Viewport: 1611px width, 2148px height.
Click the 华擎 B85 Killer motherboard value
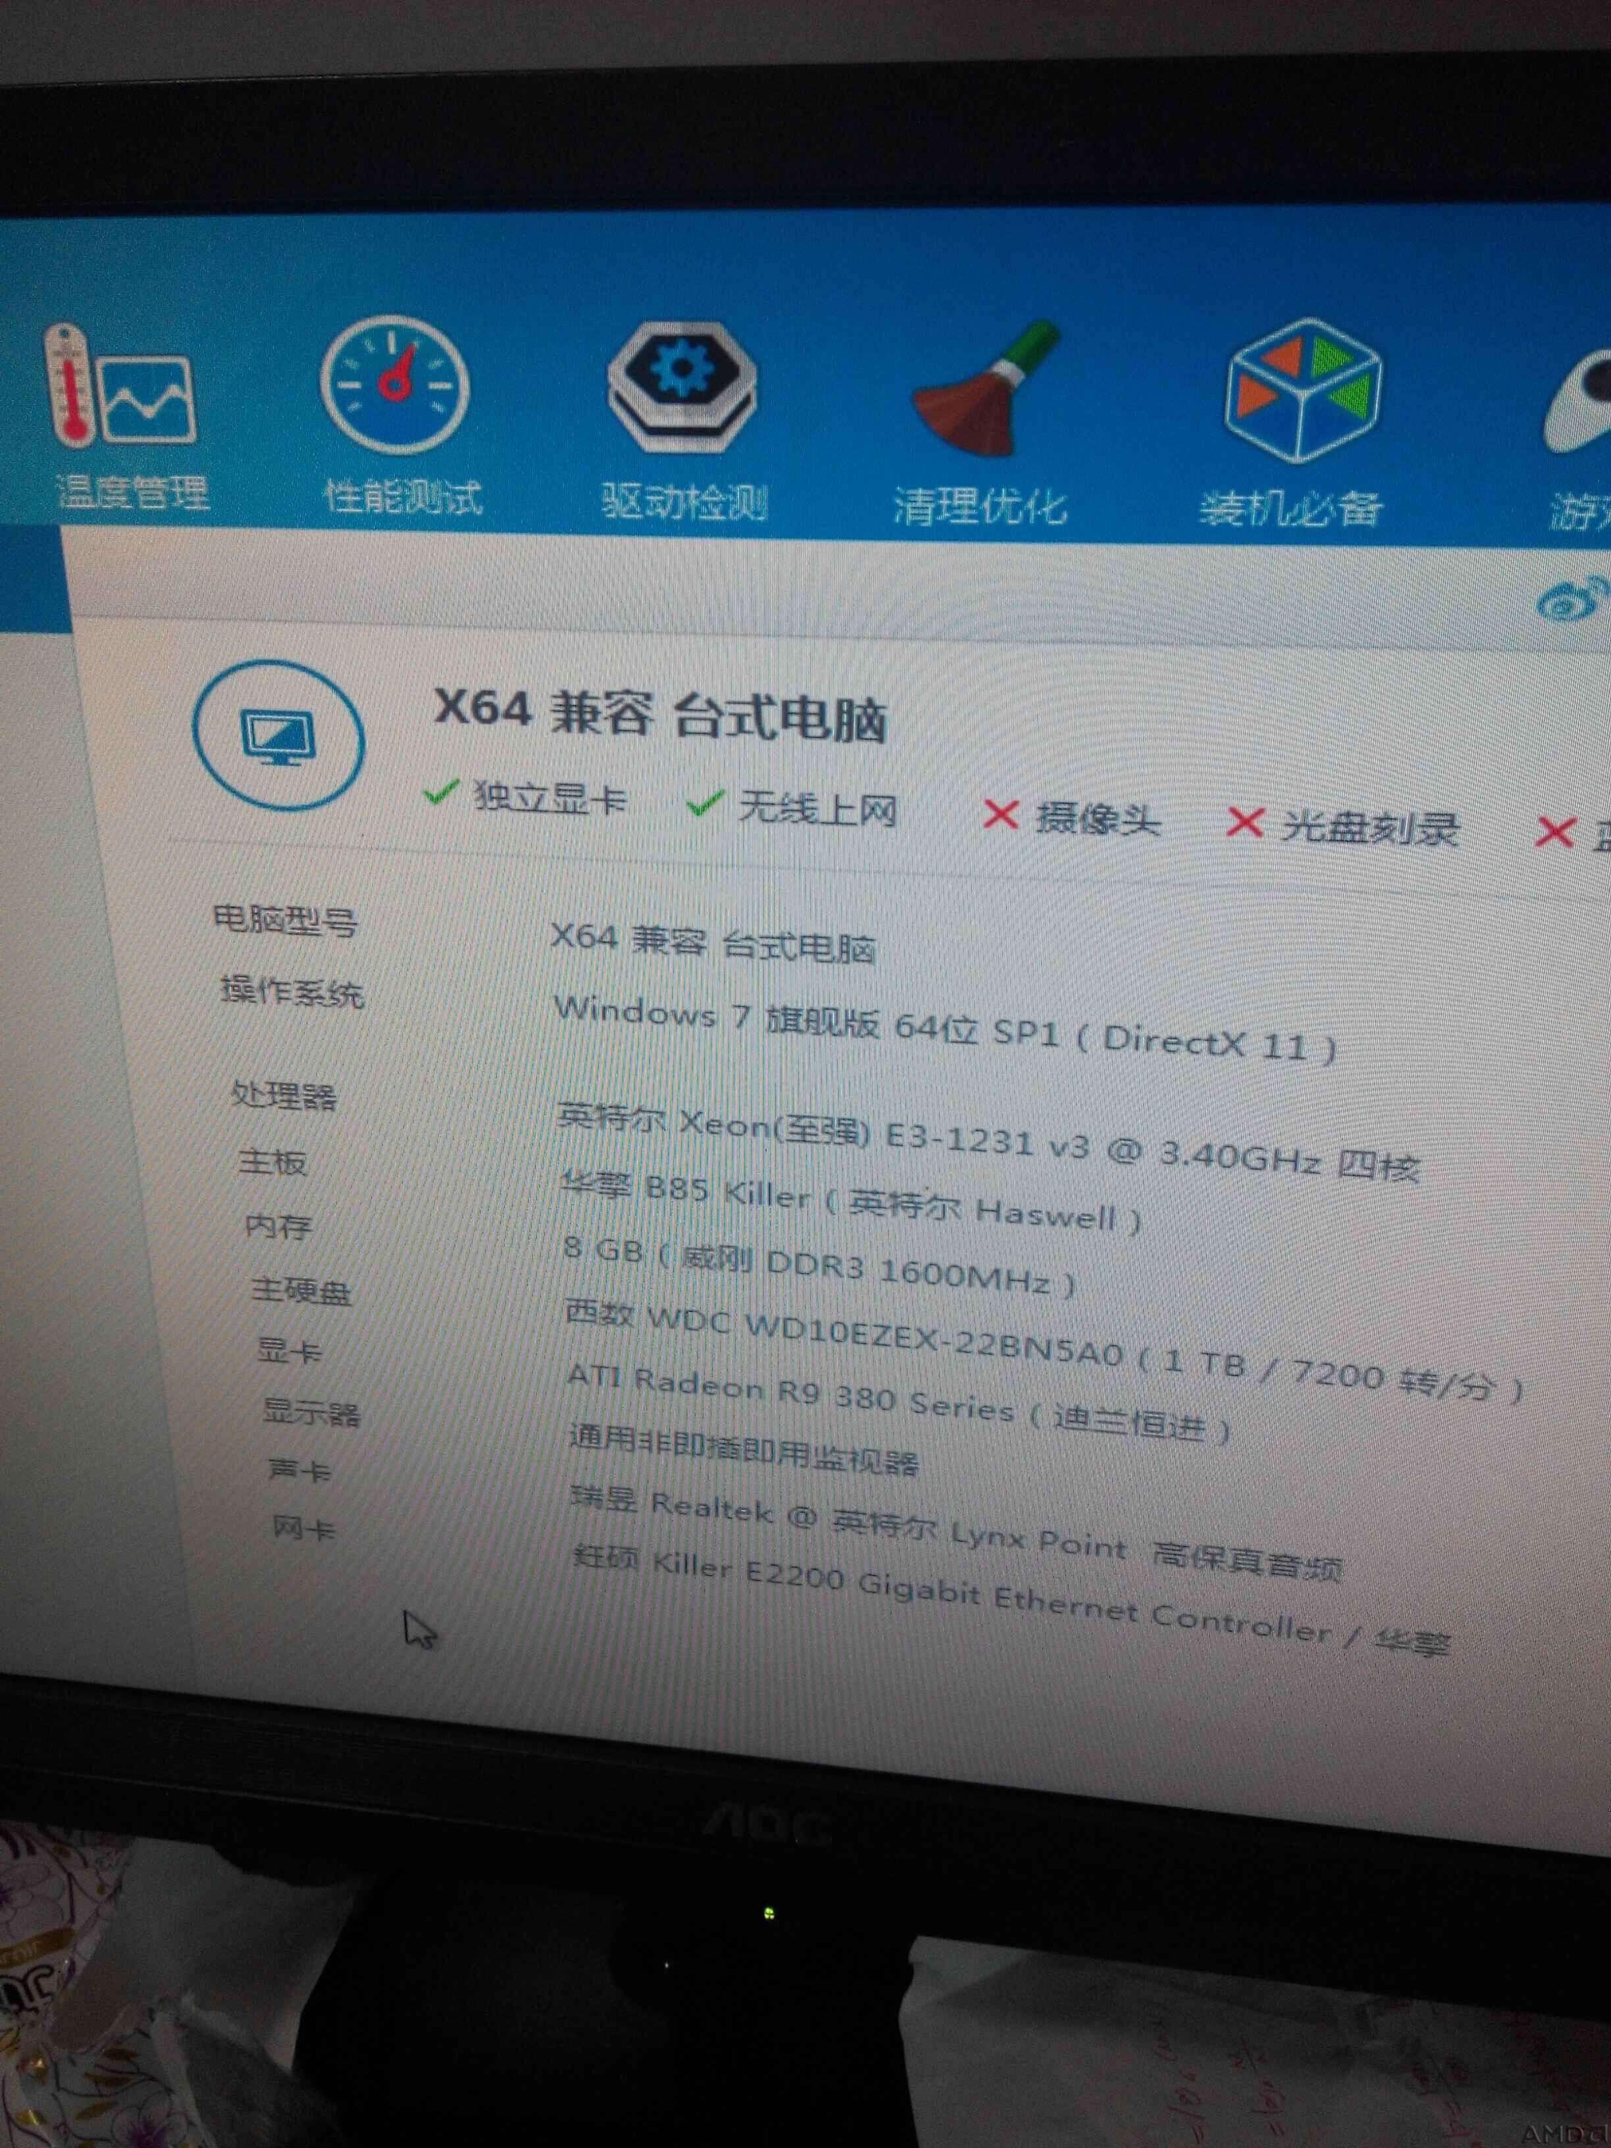tap(851, 1201)
